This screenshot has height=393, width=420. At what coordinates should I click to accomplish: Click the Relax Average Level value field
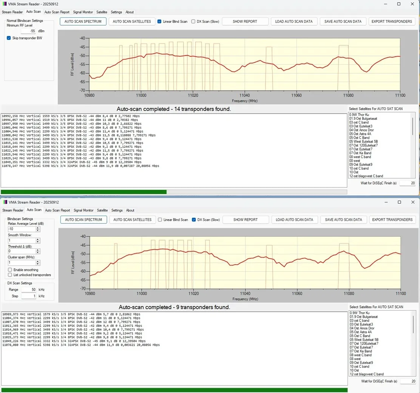[x=22, y=229]
